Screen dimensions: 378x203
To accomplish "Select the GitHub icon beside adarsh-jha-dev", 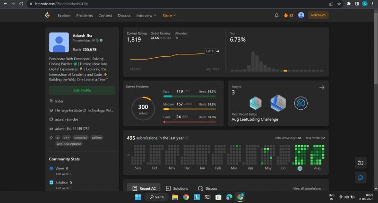I will (x=51, y=119).
